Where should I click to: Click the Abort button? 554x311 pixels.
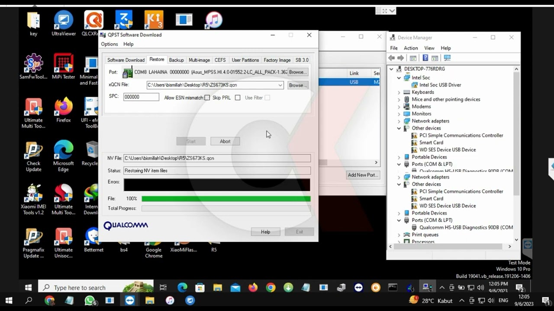click(x=225, y=141)
